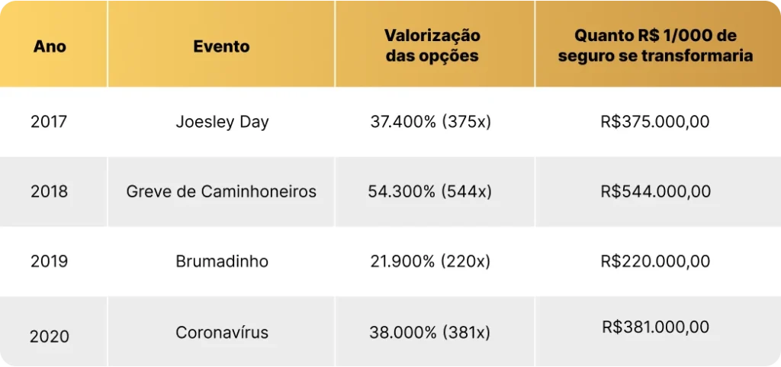Select the 37.400% (375x) value
The image size is (781, 367).
(x=431, y=123)
